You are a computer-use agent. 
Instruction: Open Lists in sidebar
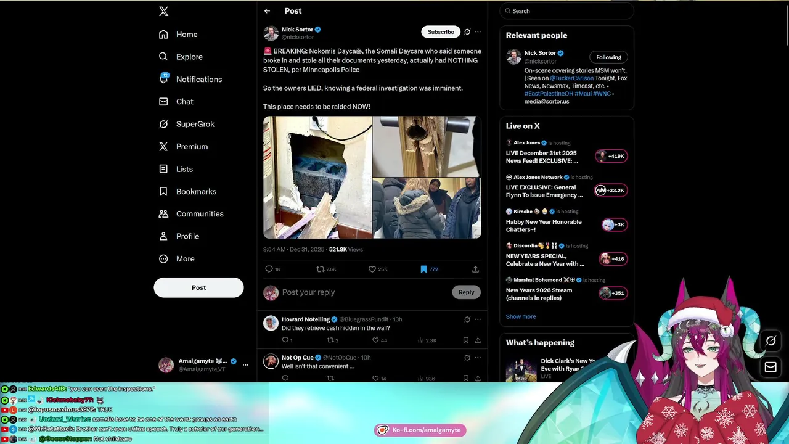[176, 169]
